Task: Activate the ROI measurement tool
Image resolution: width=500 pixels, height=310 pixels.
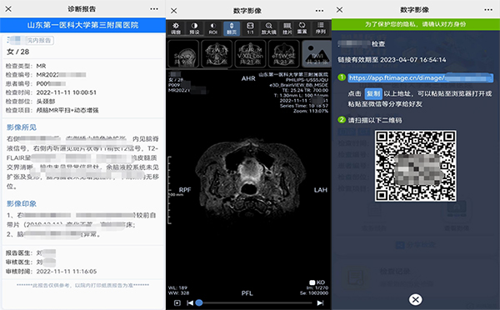Action: pos(212,28)
